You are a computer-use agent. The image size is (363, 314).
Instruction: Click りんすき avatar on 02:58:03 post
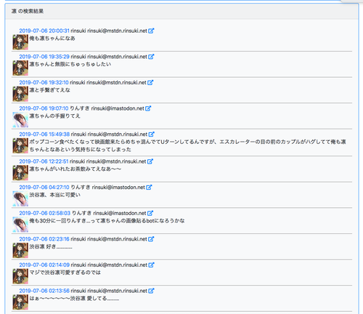(x=20, y=225)
